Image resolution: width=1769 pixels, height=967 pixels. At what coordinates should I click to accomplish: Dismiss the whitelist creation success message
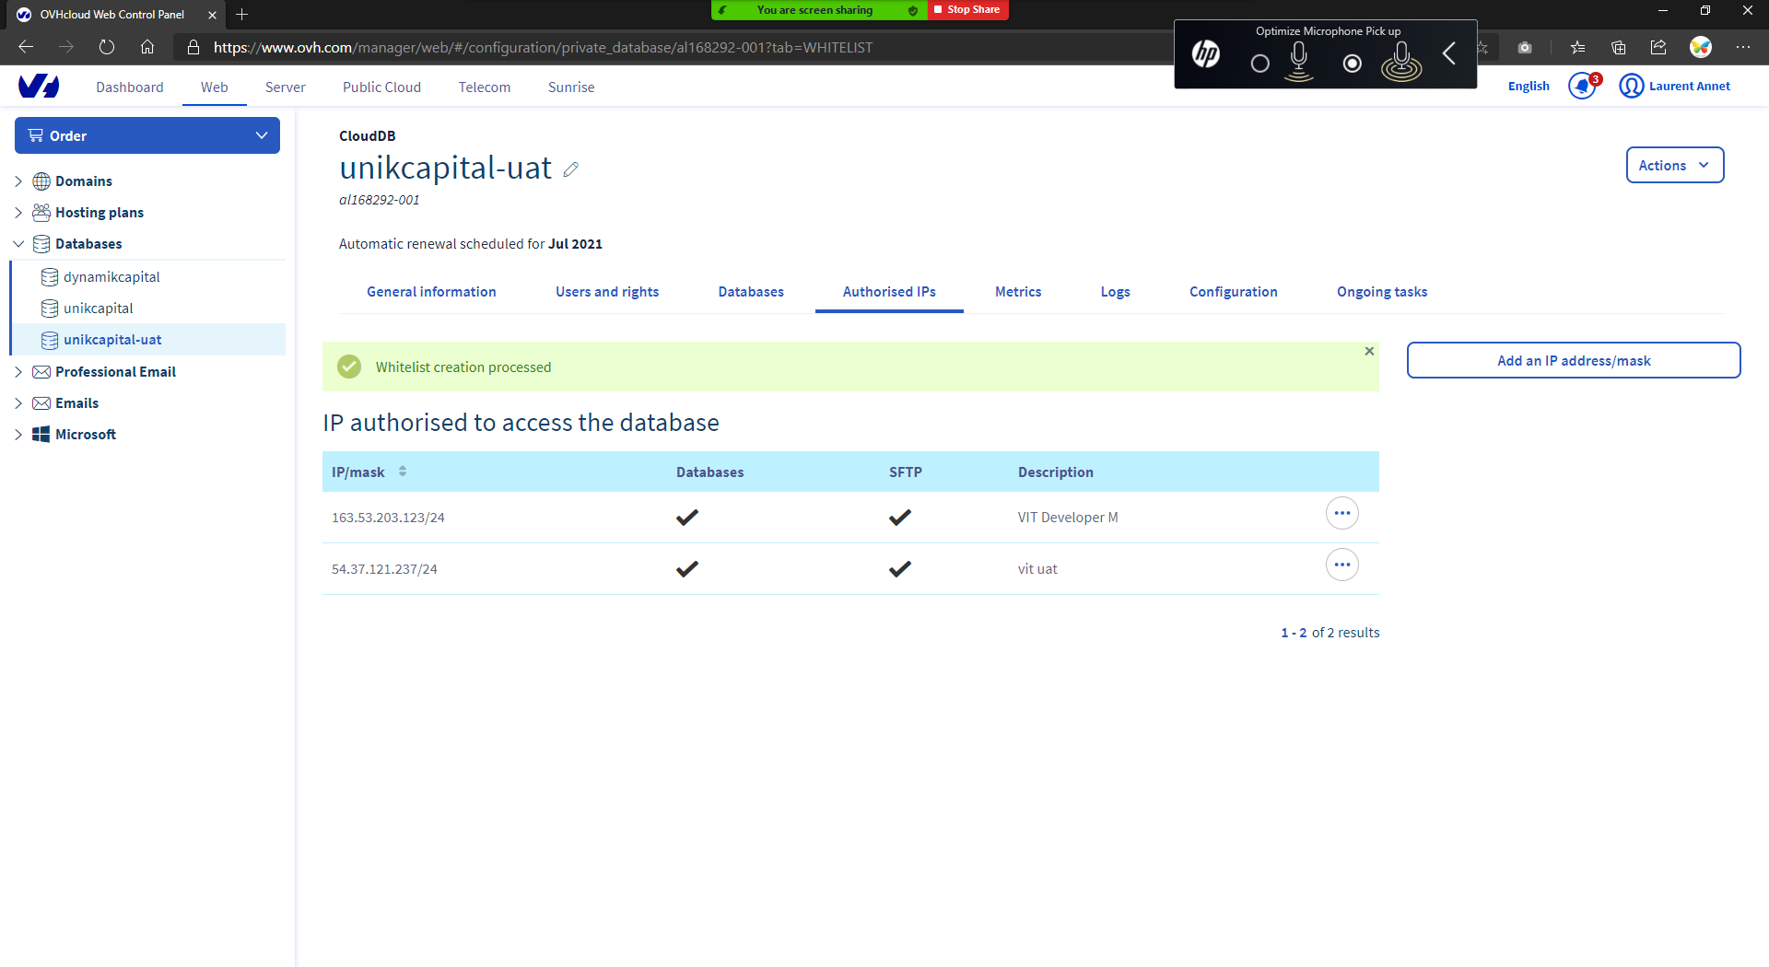pyautogui.click(x=1369, y=352)
